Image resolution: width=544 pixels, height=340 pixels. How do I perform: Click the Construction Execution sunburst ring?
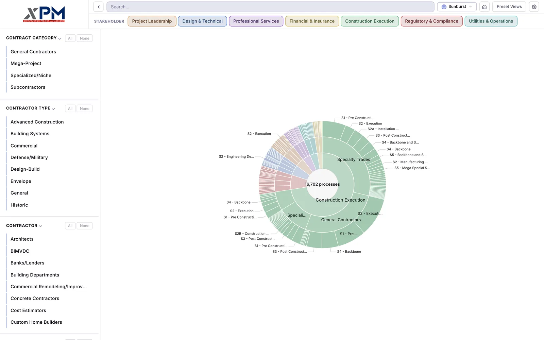click(x=340, y=200)
